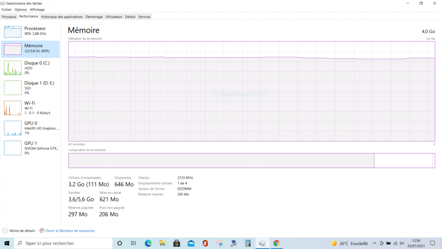Open the Wi-Fi network tray icon

(396, 243)
